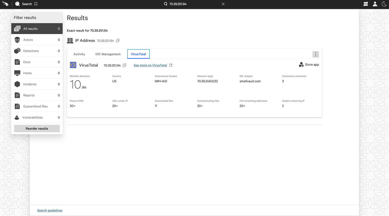Open the Actors filter with skull icon
Screen dimensions: 389x216
(17, 40)
